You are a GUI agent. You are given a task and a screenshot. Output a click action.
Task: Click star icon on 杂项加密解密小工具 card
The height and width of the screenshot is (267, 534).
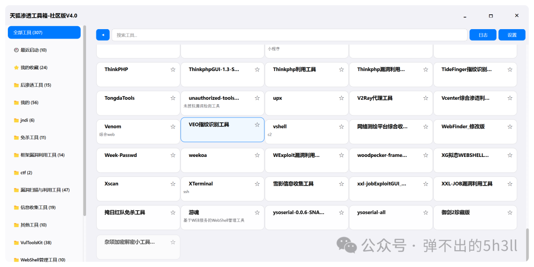(x=173, y=242)
